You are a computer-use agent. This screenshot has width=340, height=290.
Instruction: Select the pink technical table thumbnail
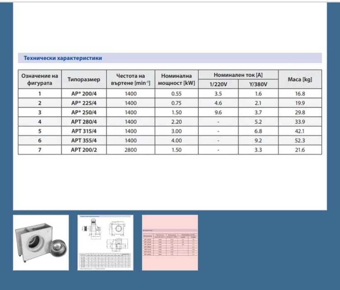(170, 243)
